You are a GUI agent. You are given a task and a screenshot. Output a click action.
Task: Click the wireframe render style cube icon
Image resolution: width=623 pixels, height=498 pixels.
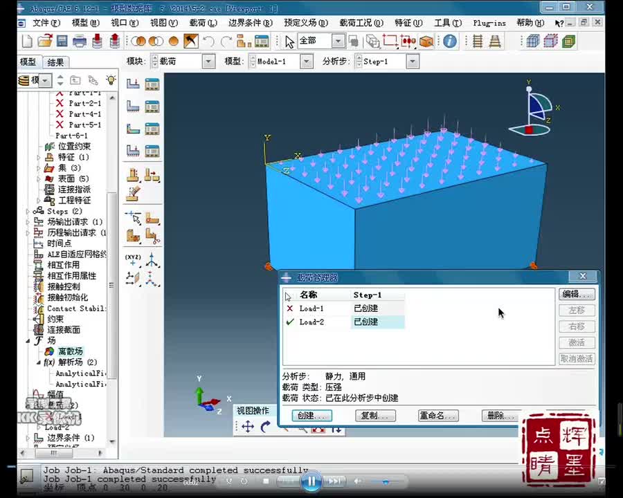[533, 41]
